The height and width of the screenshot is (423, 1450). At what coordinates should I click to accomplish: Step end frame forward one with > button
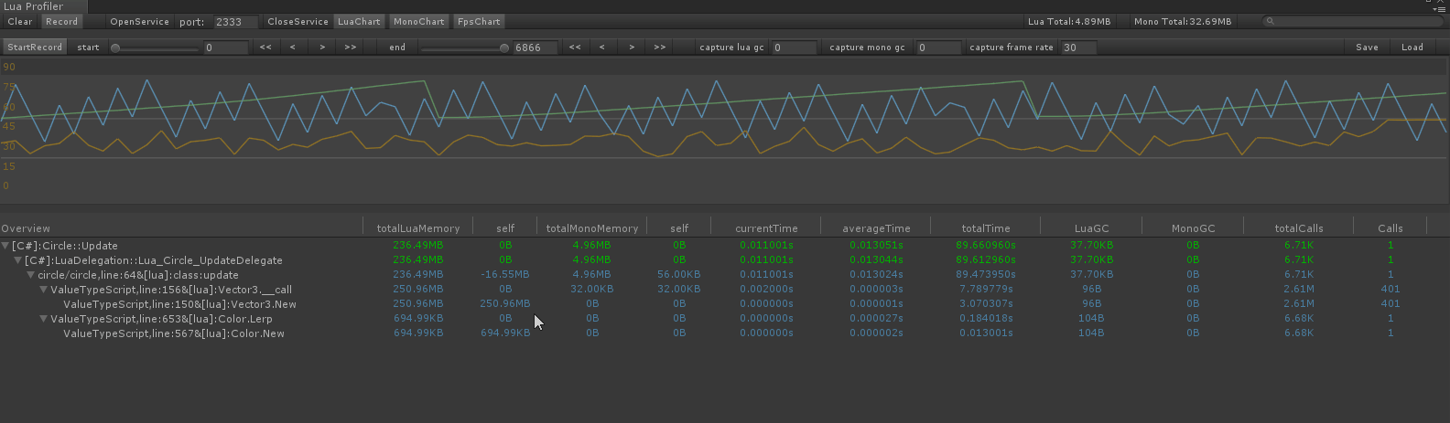(x=632, y=47)
